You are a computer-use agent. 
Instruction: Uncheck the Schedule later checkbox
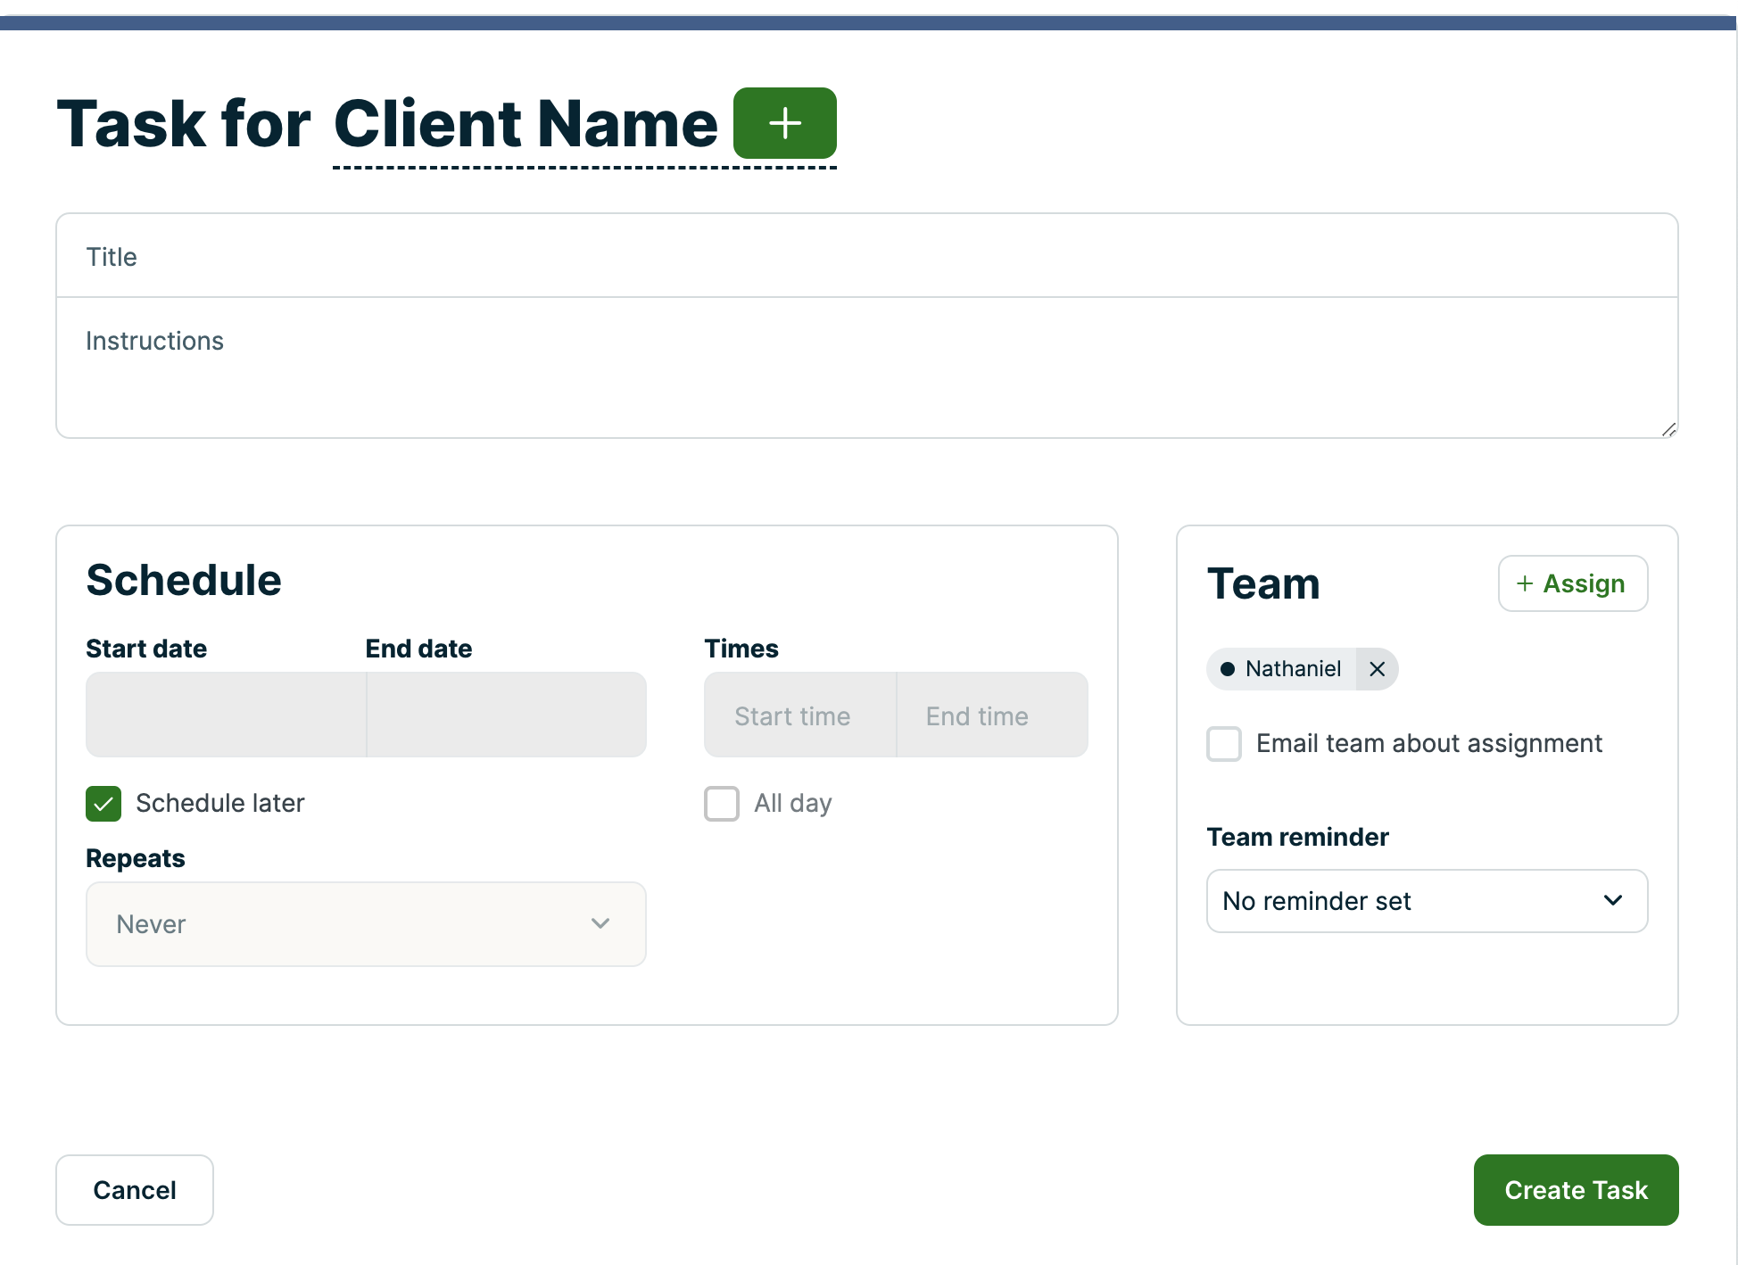[x=103, y=803]
